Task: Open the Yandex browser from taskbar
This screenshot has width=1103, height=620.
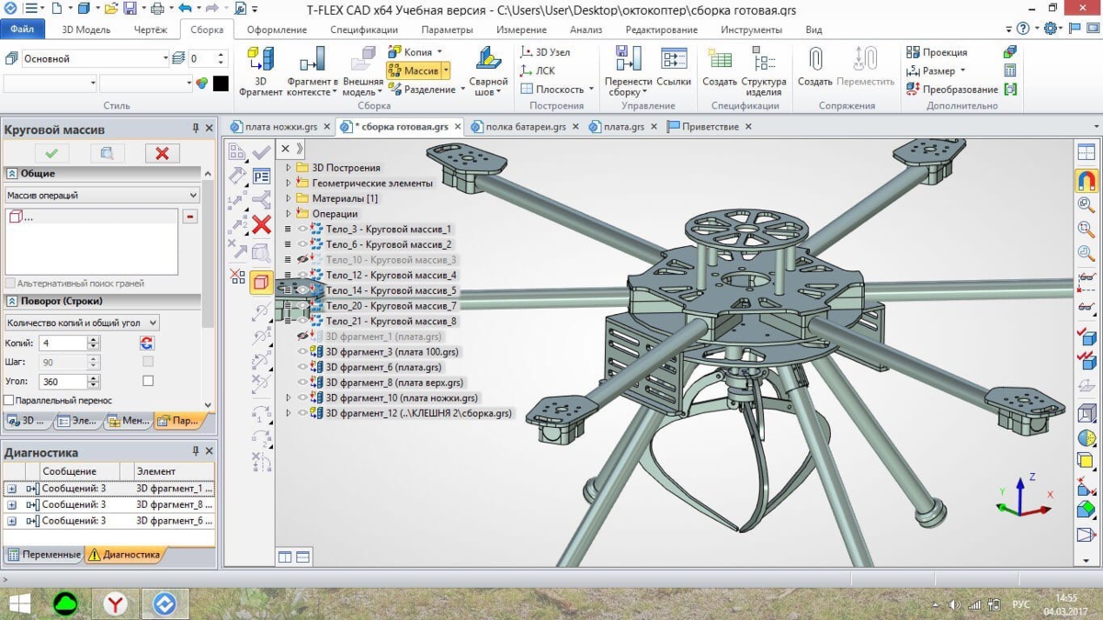Action: point(115,603)
